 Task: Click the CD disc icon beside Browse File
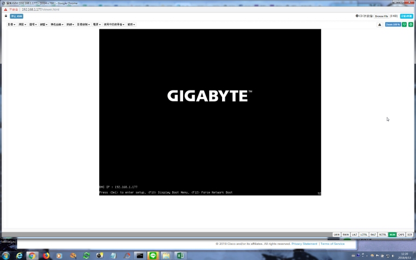click(357, 16)
